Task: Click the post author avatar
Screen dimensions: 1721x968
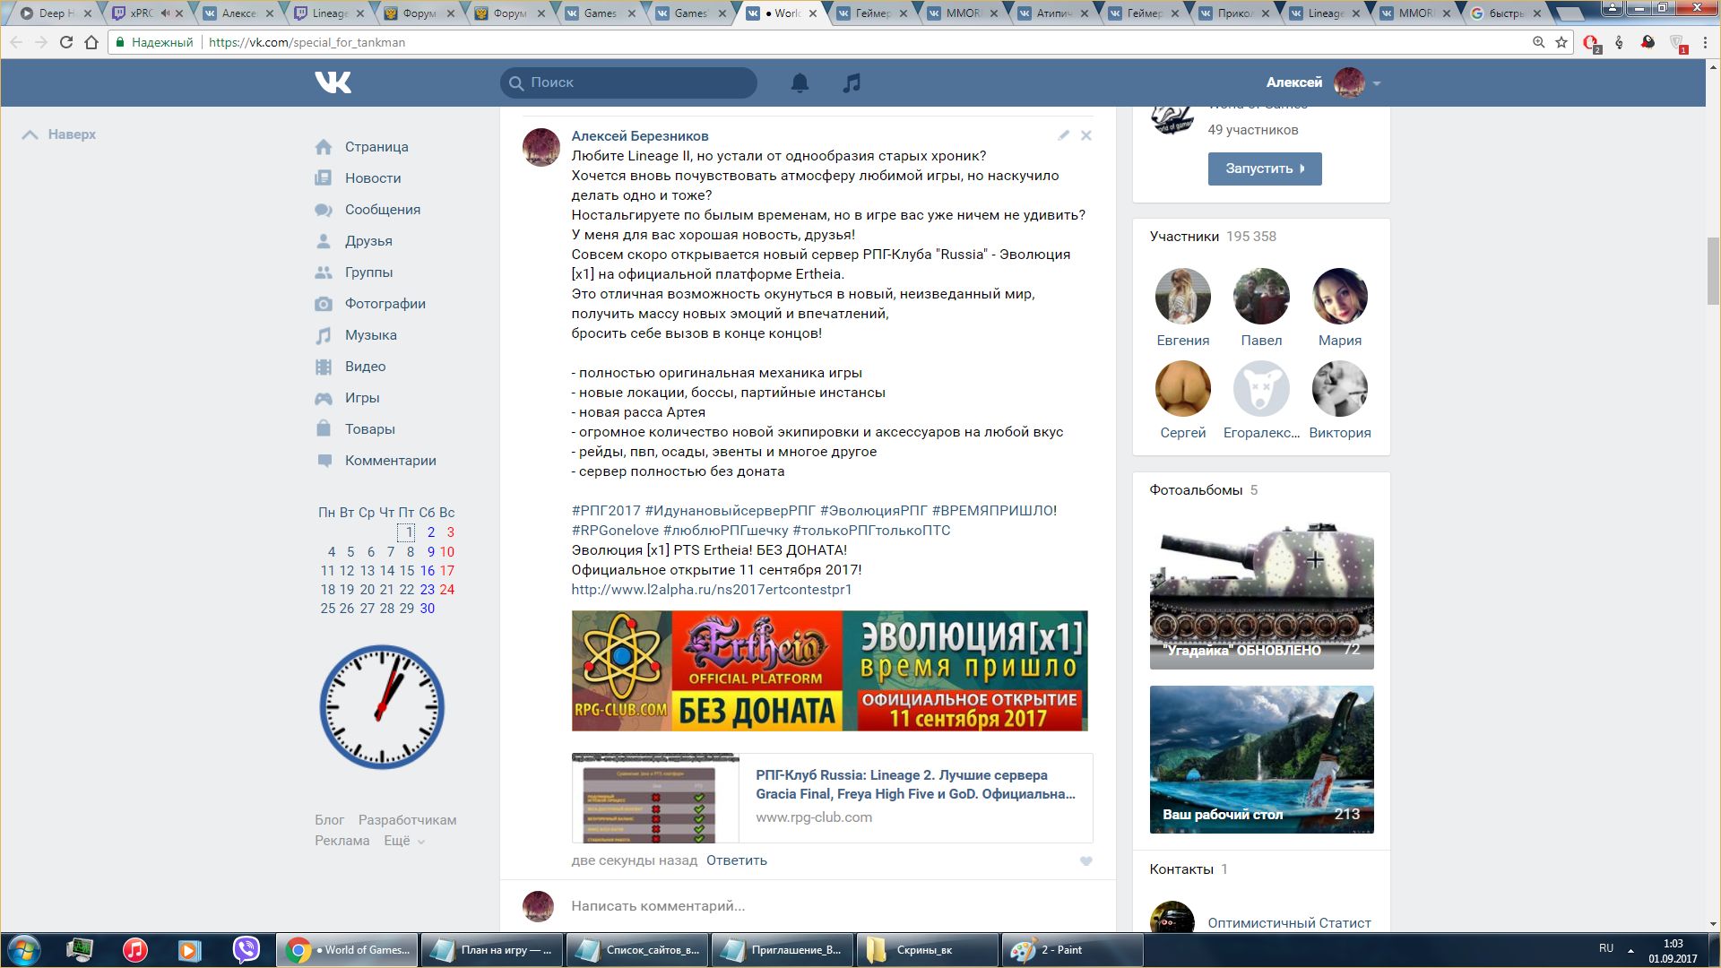Action: (541, 147)
